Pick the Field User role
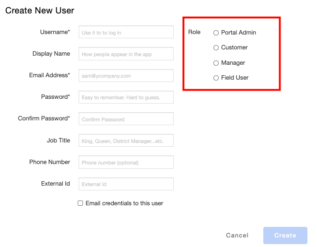This screenshot has width=317, height=247. click(216, 78)
